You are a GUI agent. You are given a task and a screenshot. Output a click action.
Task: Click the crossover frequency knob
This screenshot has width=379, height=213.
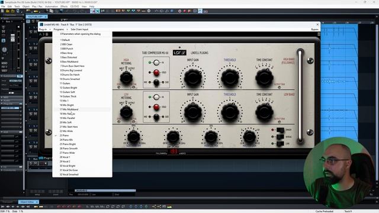pyautogui.click(x=173, y=137)
